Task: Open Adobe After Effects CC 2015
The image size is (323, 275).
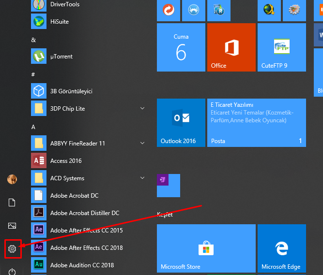Action: (x=88, y=230)
